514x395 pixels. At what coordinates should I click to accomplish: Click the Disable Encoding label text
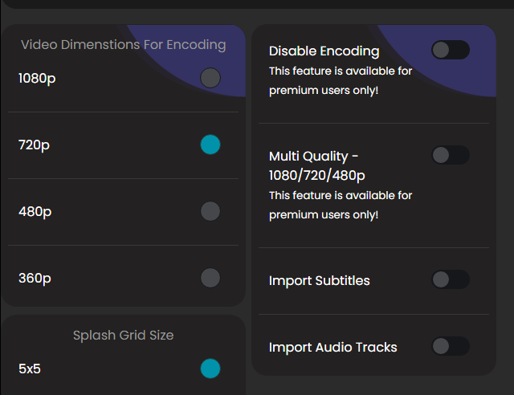pyautogui.click(x=324, y=51)
